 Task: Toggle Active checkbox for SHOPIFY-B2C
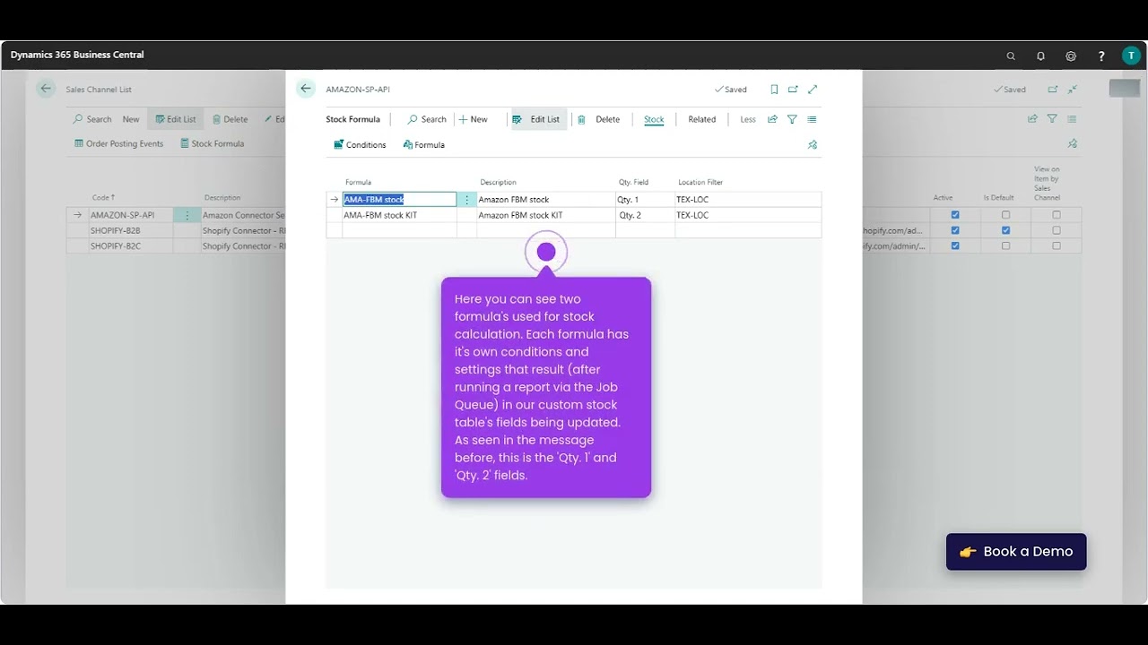click(x=955, y=245)
